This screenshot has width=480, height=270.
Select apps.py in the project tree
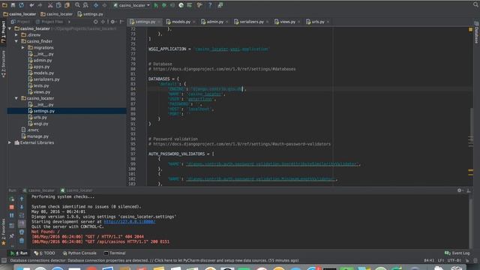pyautogui.click(x=39, y=67)
